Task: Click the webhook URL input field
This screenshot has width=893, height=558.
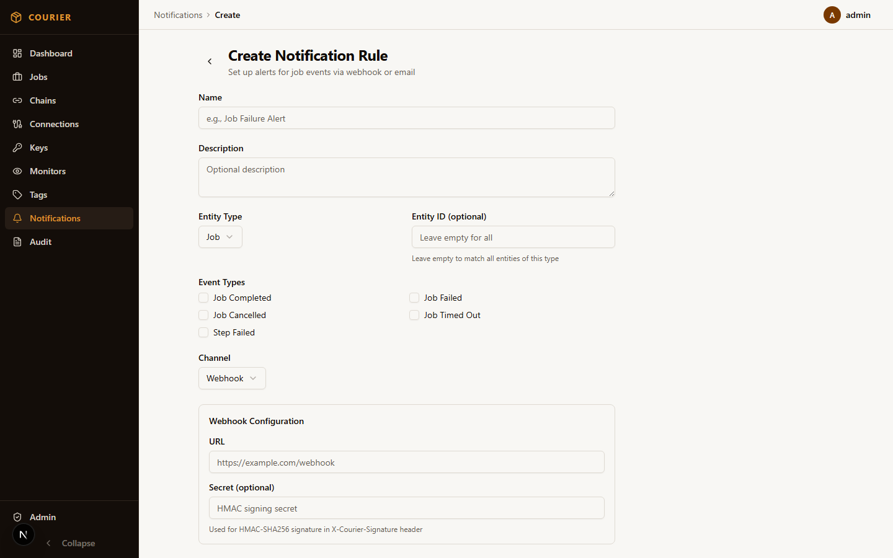Action: click(x=406, y=462)
